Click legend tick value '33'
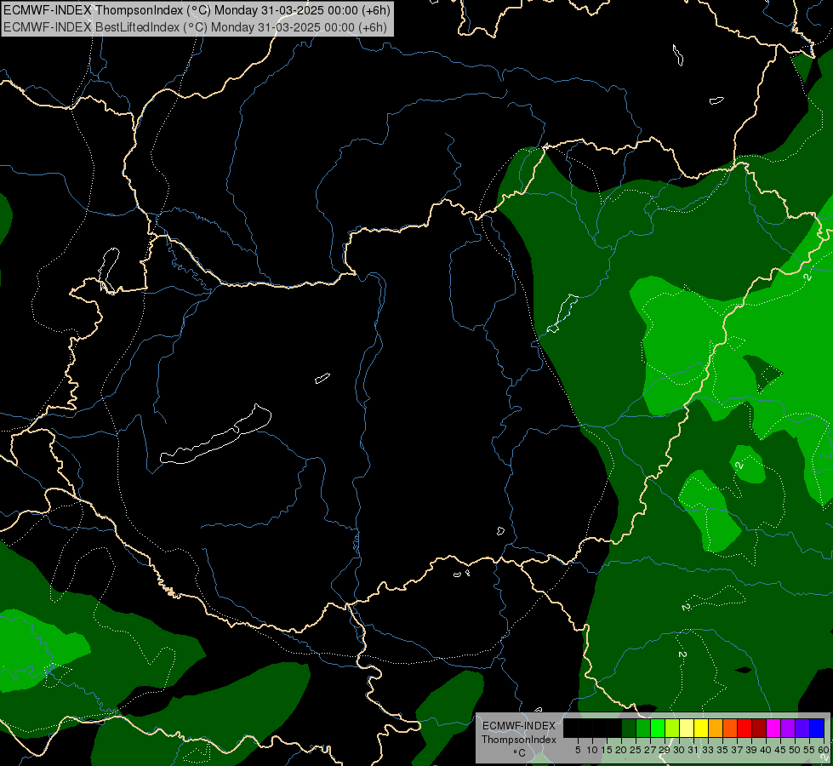This screenshot has height=766, width=833. click(708, 750)
